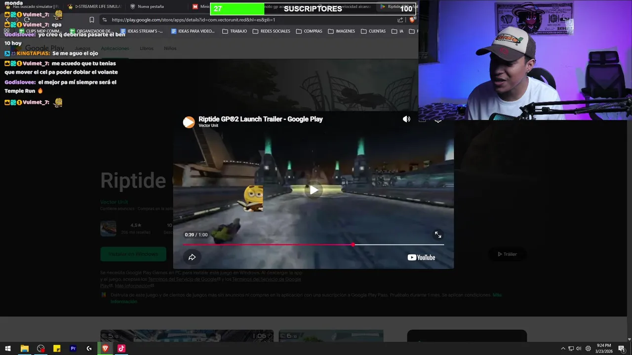The height and width of the screenshot is (355, 632).
Task: Click the second gameplay screenshot thumbnail
Action: (x=331, y=335)
